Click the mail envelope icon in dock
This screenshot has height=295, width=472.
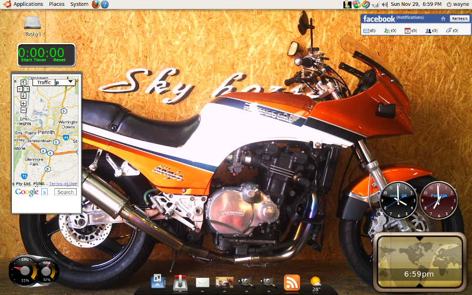[x=202, y=283]
